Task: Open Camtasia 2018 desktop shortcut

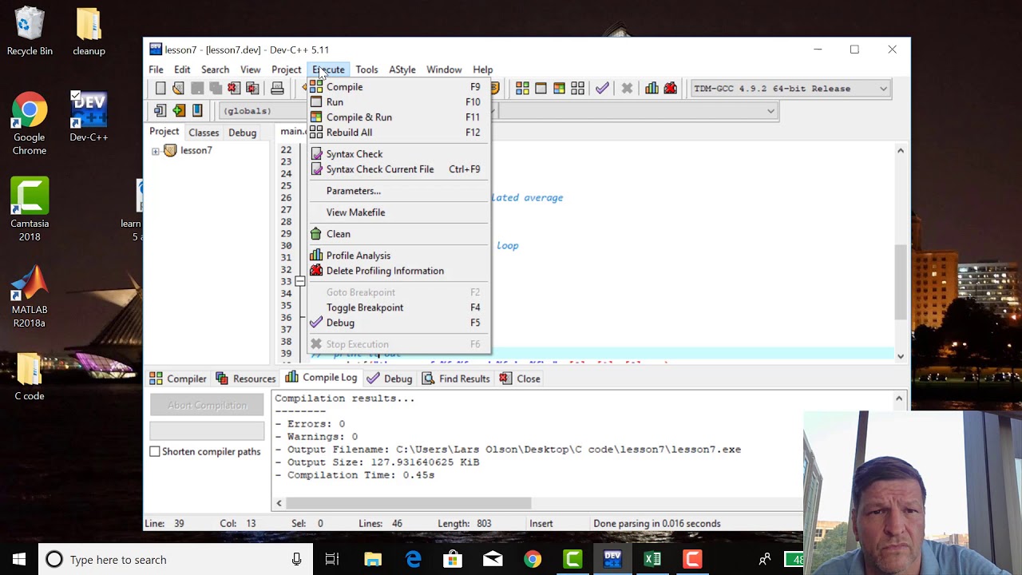Action: click(30, 210)
